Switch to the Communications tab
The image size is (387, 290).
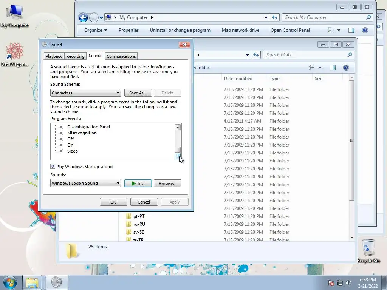tap(121, 56)
